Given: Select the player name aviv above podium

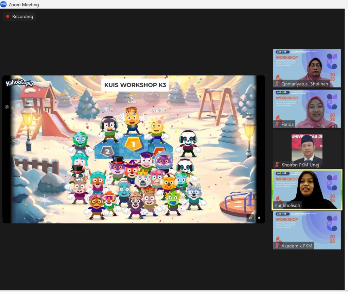Looking at the screenshot, I should point(109,109).
